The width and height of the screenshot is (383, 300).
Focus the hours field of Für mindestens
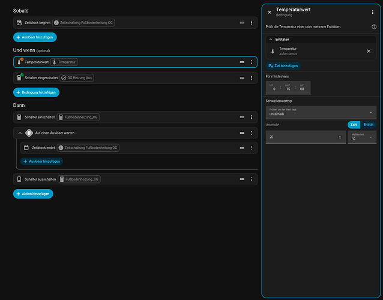273,88
